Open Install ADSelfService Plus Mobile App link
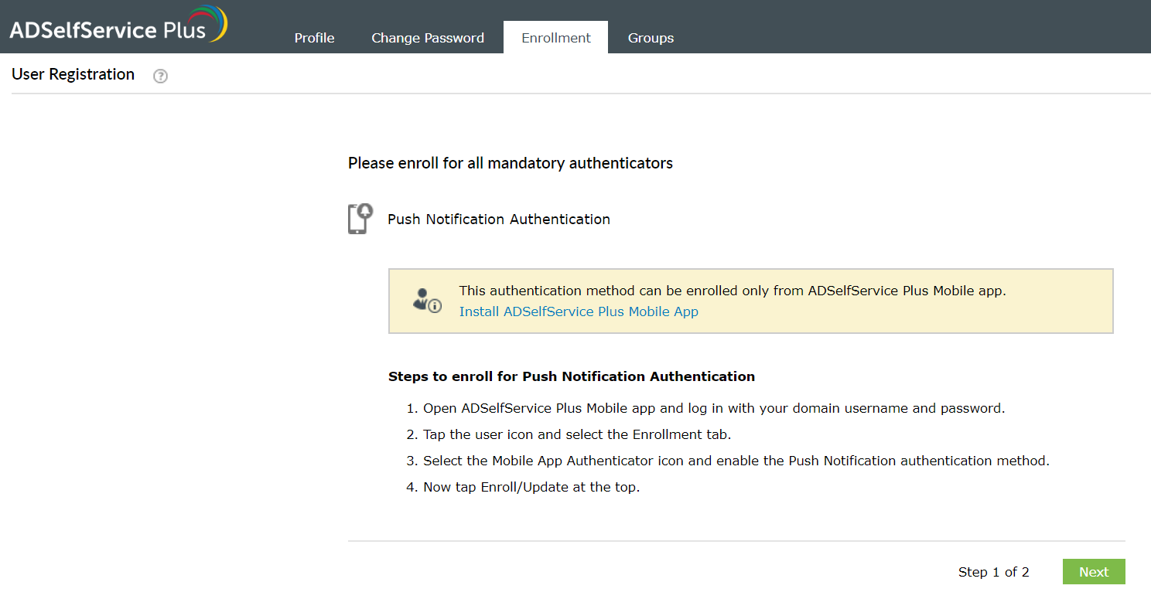 pyautogui.click(x=579, y=311)
